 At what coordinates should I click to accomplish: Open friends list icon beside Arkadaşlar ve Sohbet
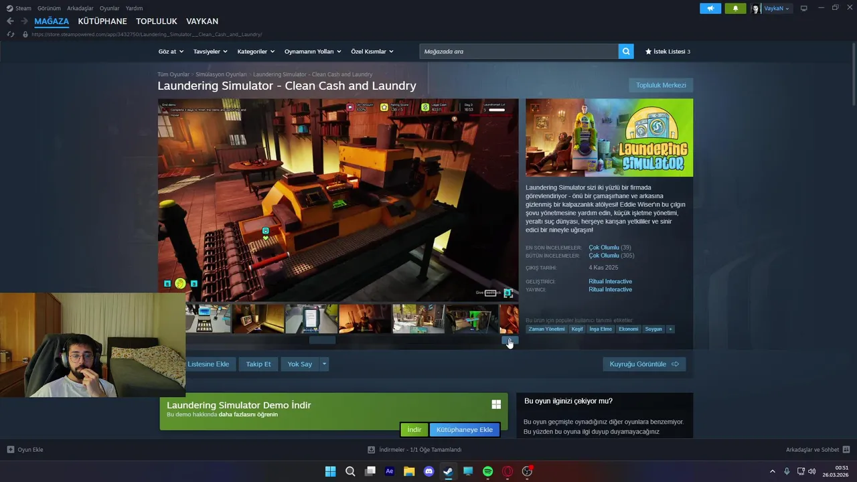(846, 450)
